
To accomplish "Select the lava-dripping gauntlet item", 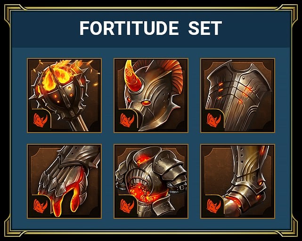I will click(65, 181).
